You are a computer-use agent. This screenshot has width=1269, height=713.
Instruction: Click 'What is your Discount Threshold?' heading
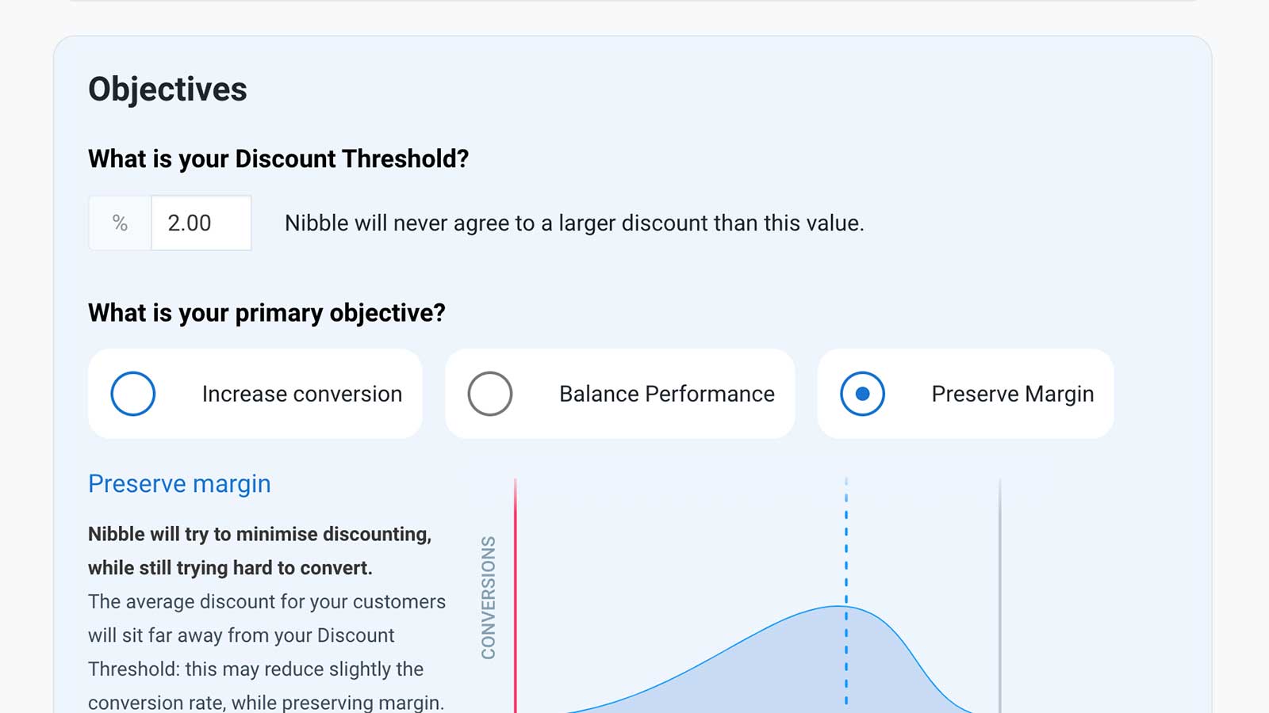tap(278, 158)
